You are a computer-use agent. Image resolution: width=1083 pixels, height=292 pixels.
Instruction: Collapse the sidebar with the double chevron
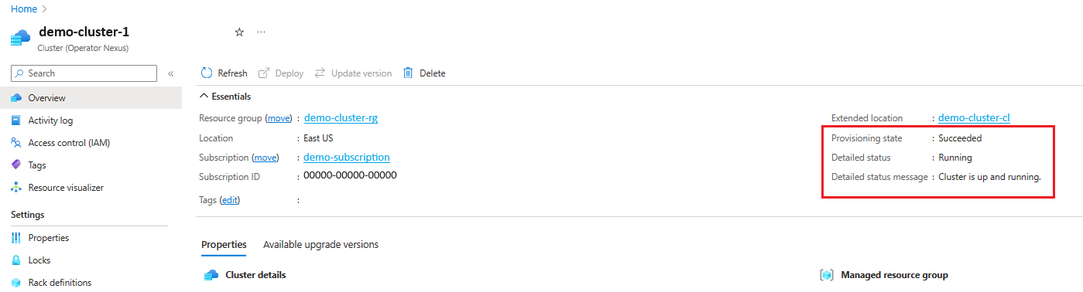[171, 73]
